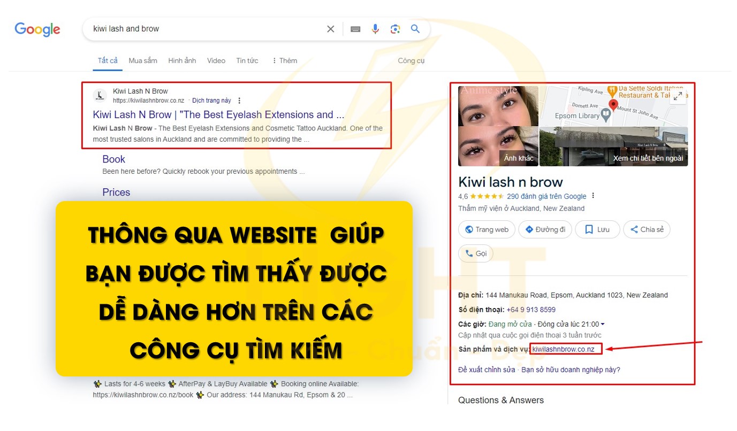Open the on-screen keyboard icon

(x=355, y=29)
